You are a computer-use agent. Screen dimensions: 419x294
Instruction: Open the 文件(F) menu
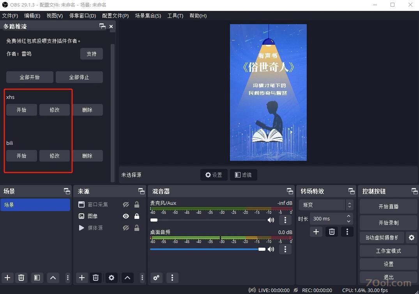pyautogui.click(x=10, y=16)
